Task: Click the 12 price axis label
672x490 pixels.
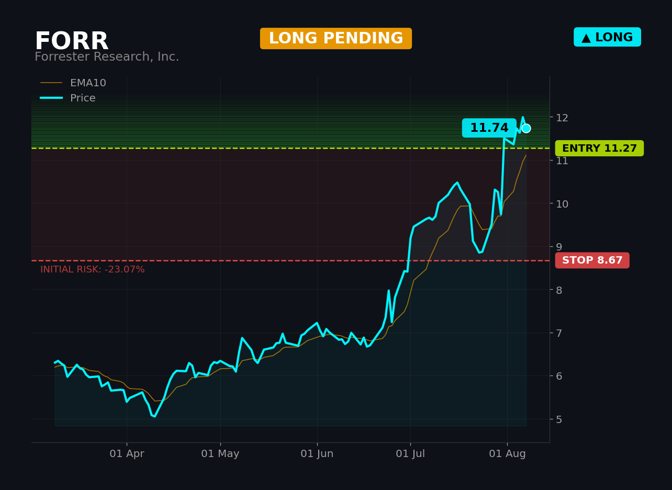Action: pyautogui.click(x=562, y=118)
